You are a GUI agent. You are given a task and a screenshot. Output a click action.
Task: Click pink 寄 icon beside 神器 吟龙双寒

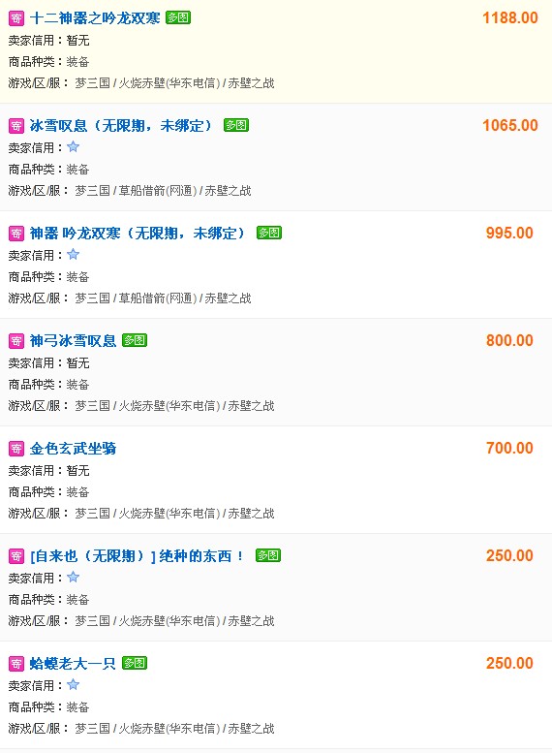pyautogui.click(x=16, y=234)
